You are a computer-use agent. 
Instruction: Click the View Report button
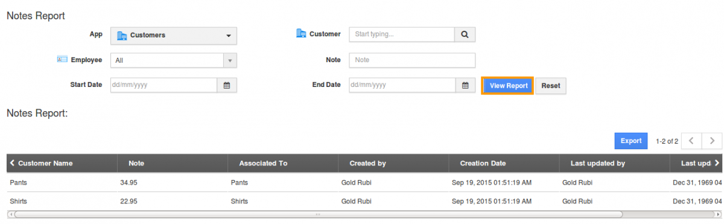508,86
